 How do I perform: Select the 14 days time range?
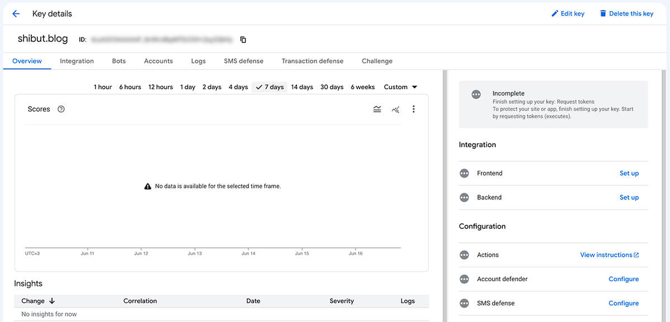click(x=302, y=87)
